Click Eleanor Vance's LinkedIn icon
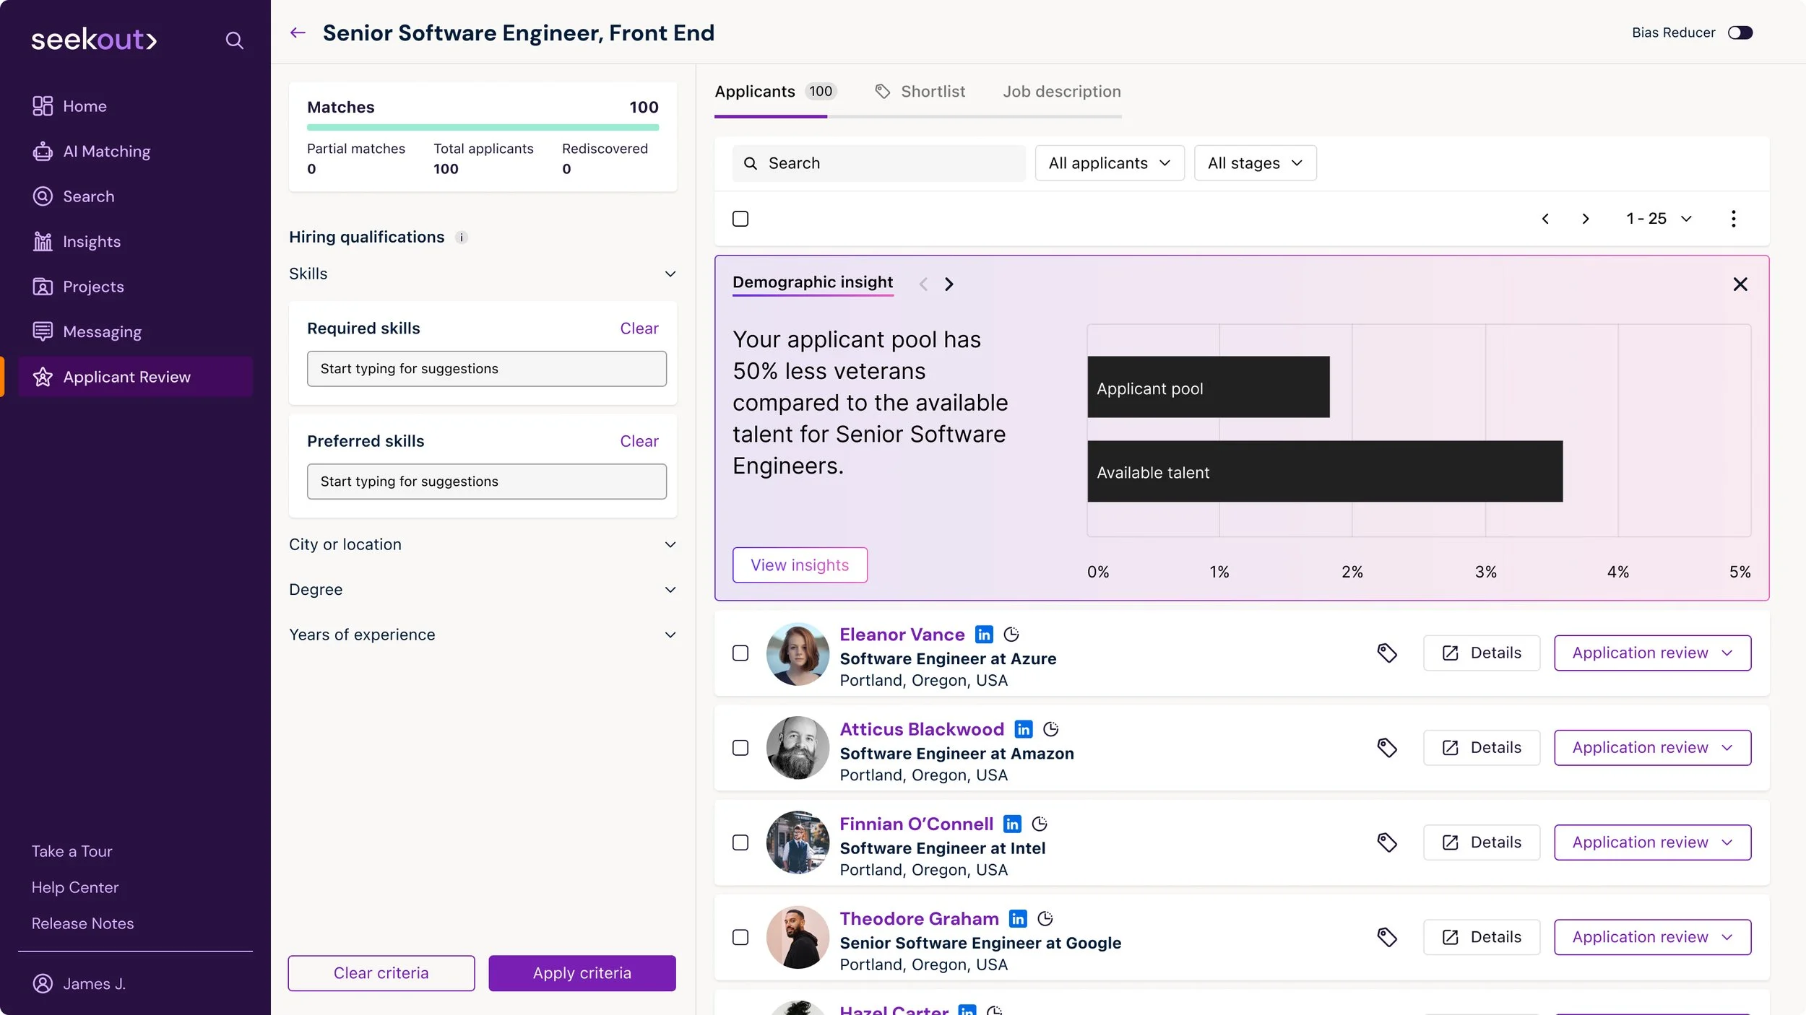This screenshot has height=1015, width=1806. pyautogui.click(x=984, y=635)
